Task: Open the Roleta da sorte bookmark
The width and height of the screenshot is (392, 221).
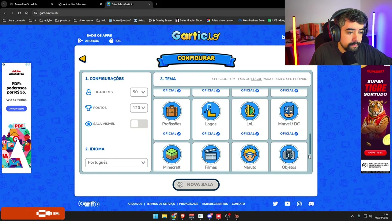Action: (x=221, y=21)
